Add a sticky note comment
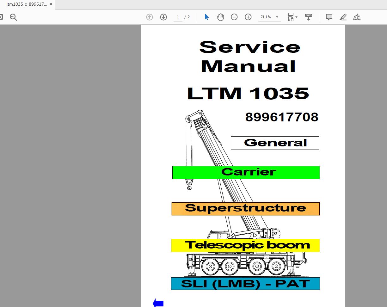This screenshot has height=307, width=387. tap(329, 17)
